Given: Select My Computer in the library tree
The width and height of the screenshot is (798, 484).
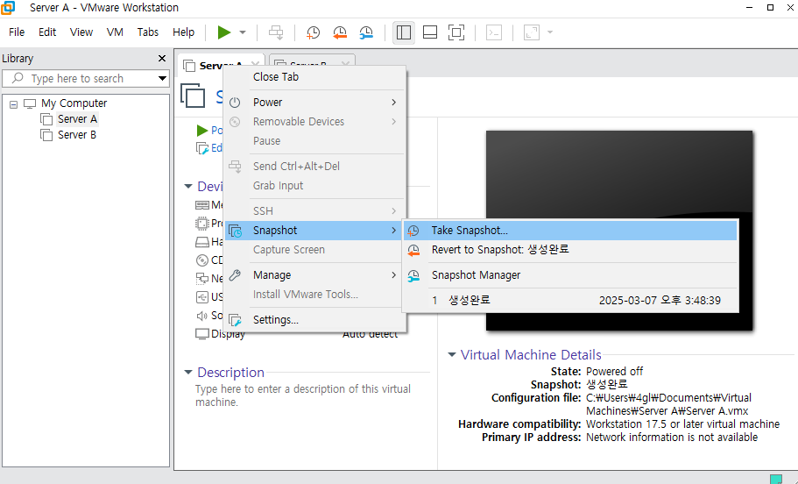Looking at the screenshot, I should click(74, 103).
